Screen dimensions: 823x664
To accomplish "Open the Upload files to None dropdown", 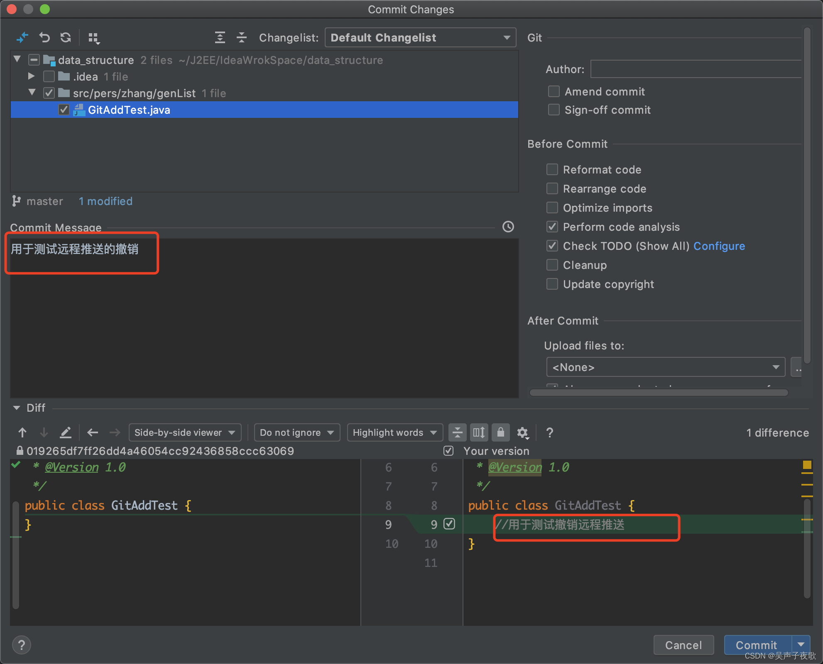I will pos(666,367).
